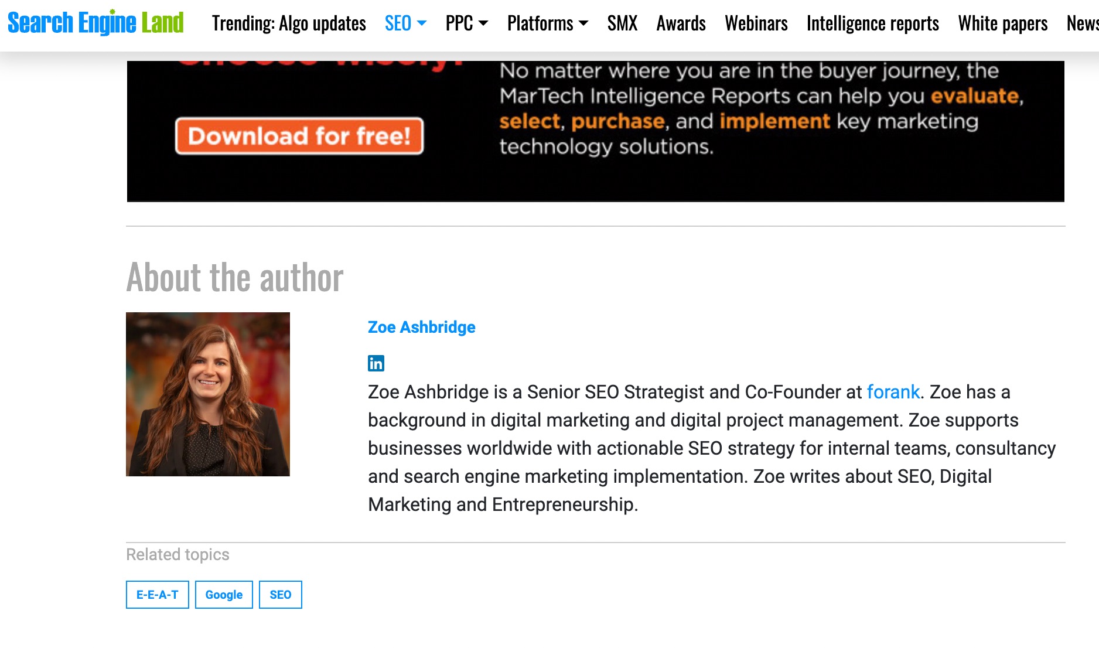Image resolution: width=1099 pixels, height=648 pixels.
Task: Open author's LinkedIn profile icon
Action: pos(376,363)
